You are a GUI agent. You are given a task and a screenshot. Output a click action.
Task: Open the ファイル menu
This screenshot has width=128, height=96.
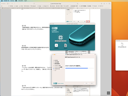click(x=12, y=1)
